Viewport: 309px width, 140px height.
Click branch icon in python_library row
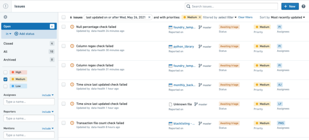point(200,46)
